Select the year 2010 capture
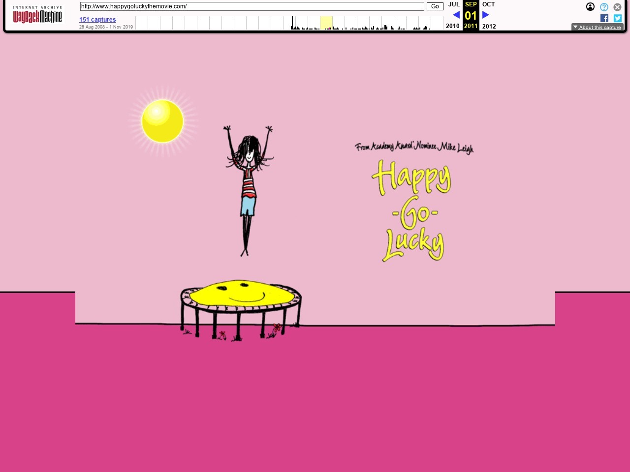Viewport: 630px width, 472px height. pos(453,26)
